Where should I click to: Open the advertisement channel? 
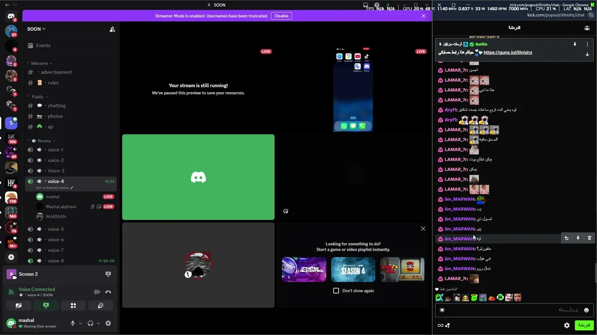click(x=71, y=72)
